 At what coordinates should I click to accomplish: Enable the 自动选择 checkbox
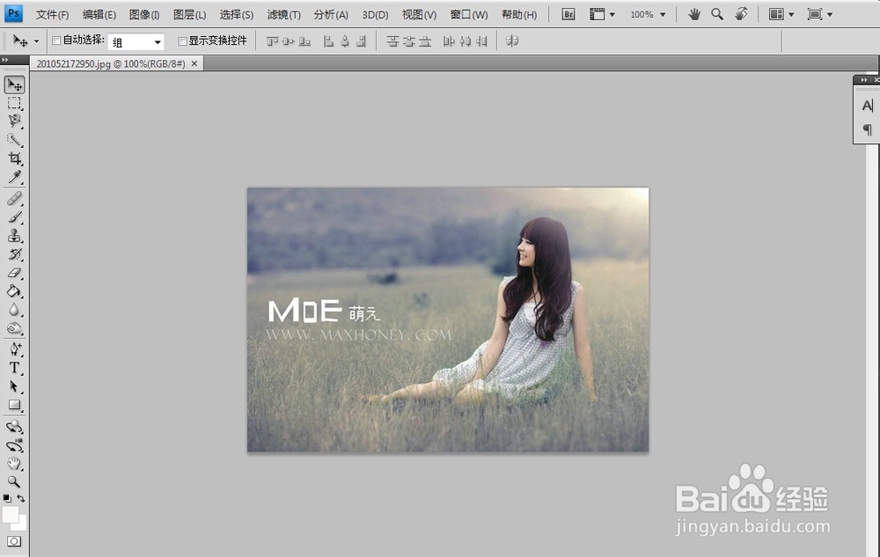click(x=56, y=40)
